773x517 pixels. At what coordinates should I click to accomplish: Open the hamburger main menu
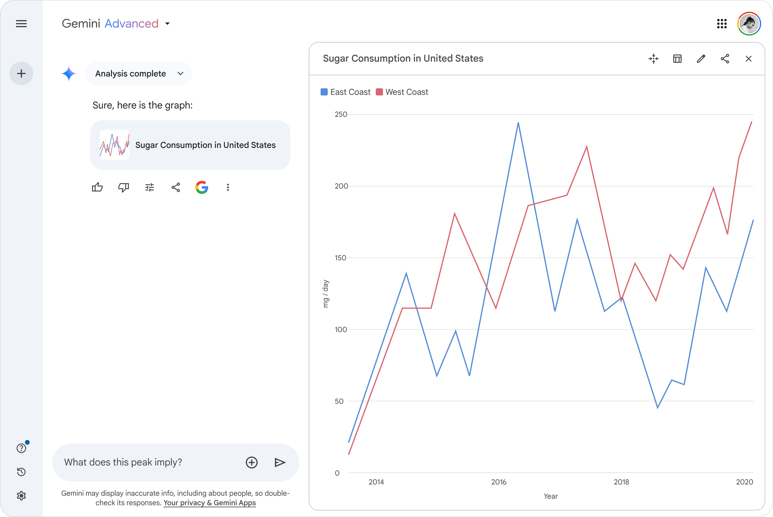tap(21, 24)
